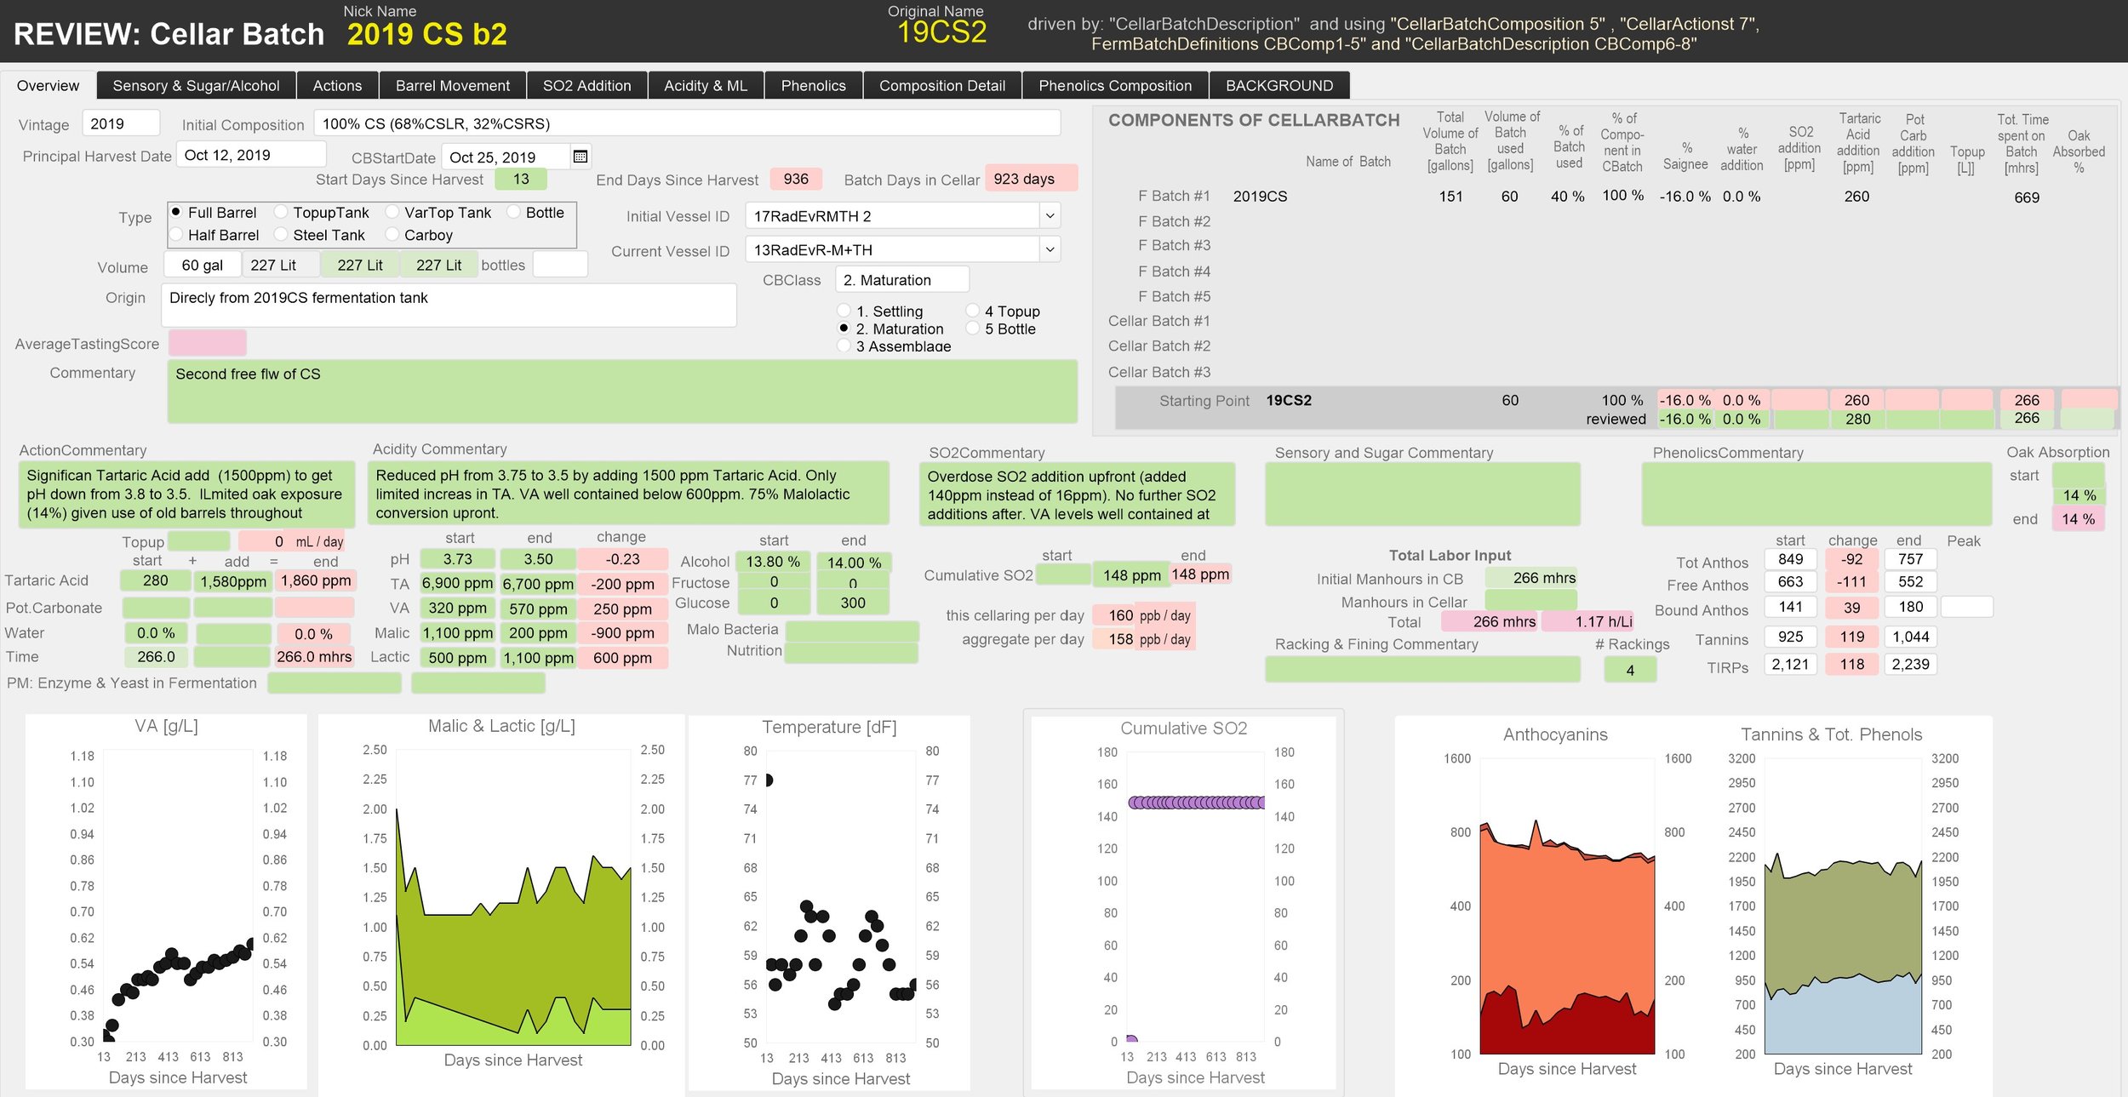Open the Phenolics Composition tab
Image resolution: width=2128 pixels, height=1097 pixels.
(1115, 85)
